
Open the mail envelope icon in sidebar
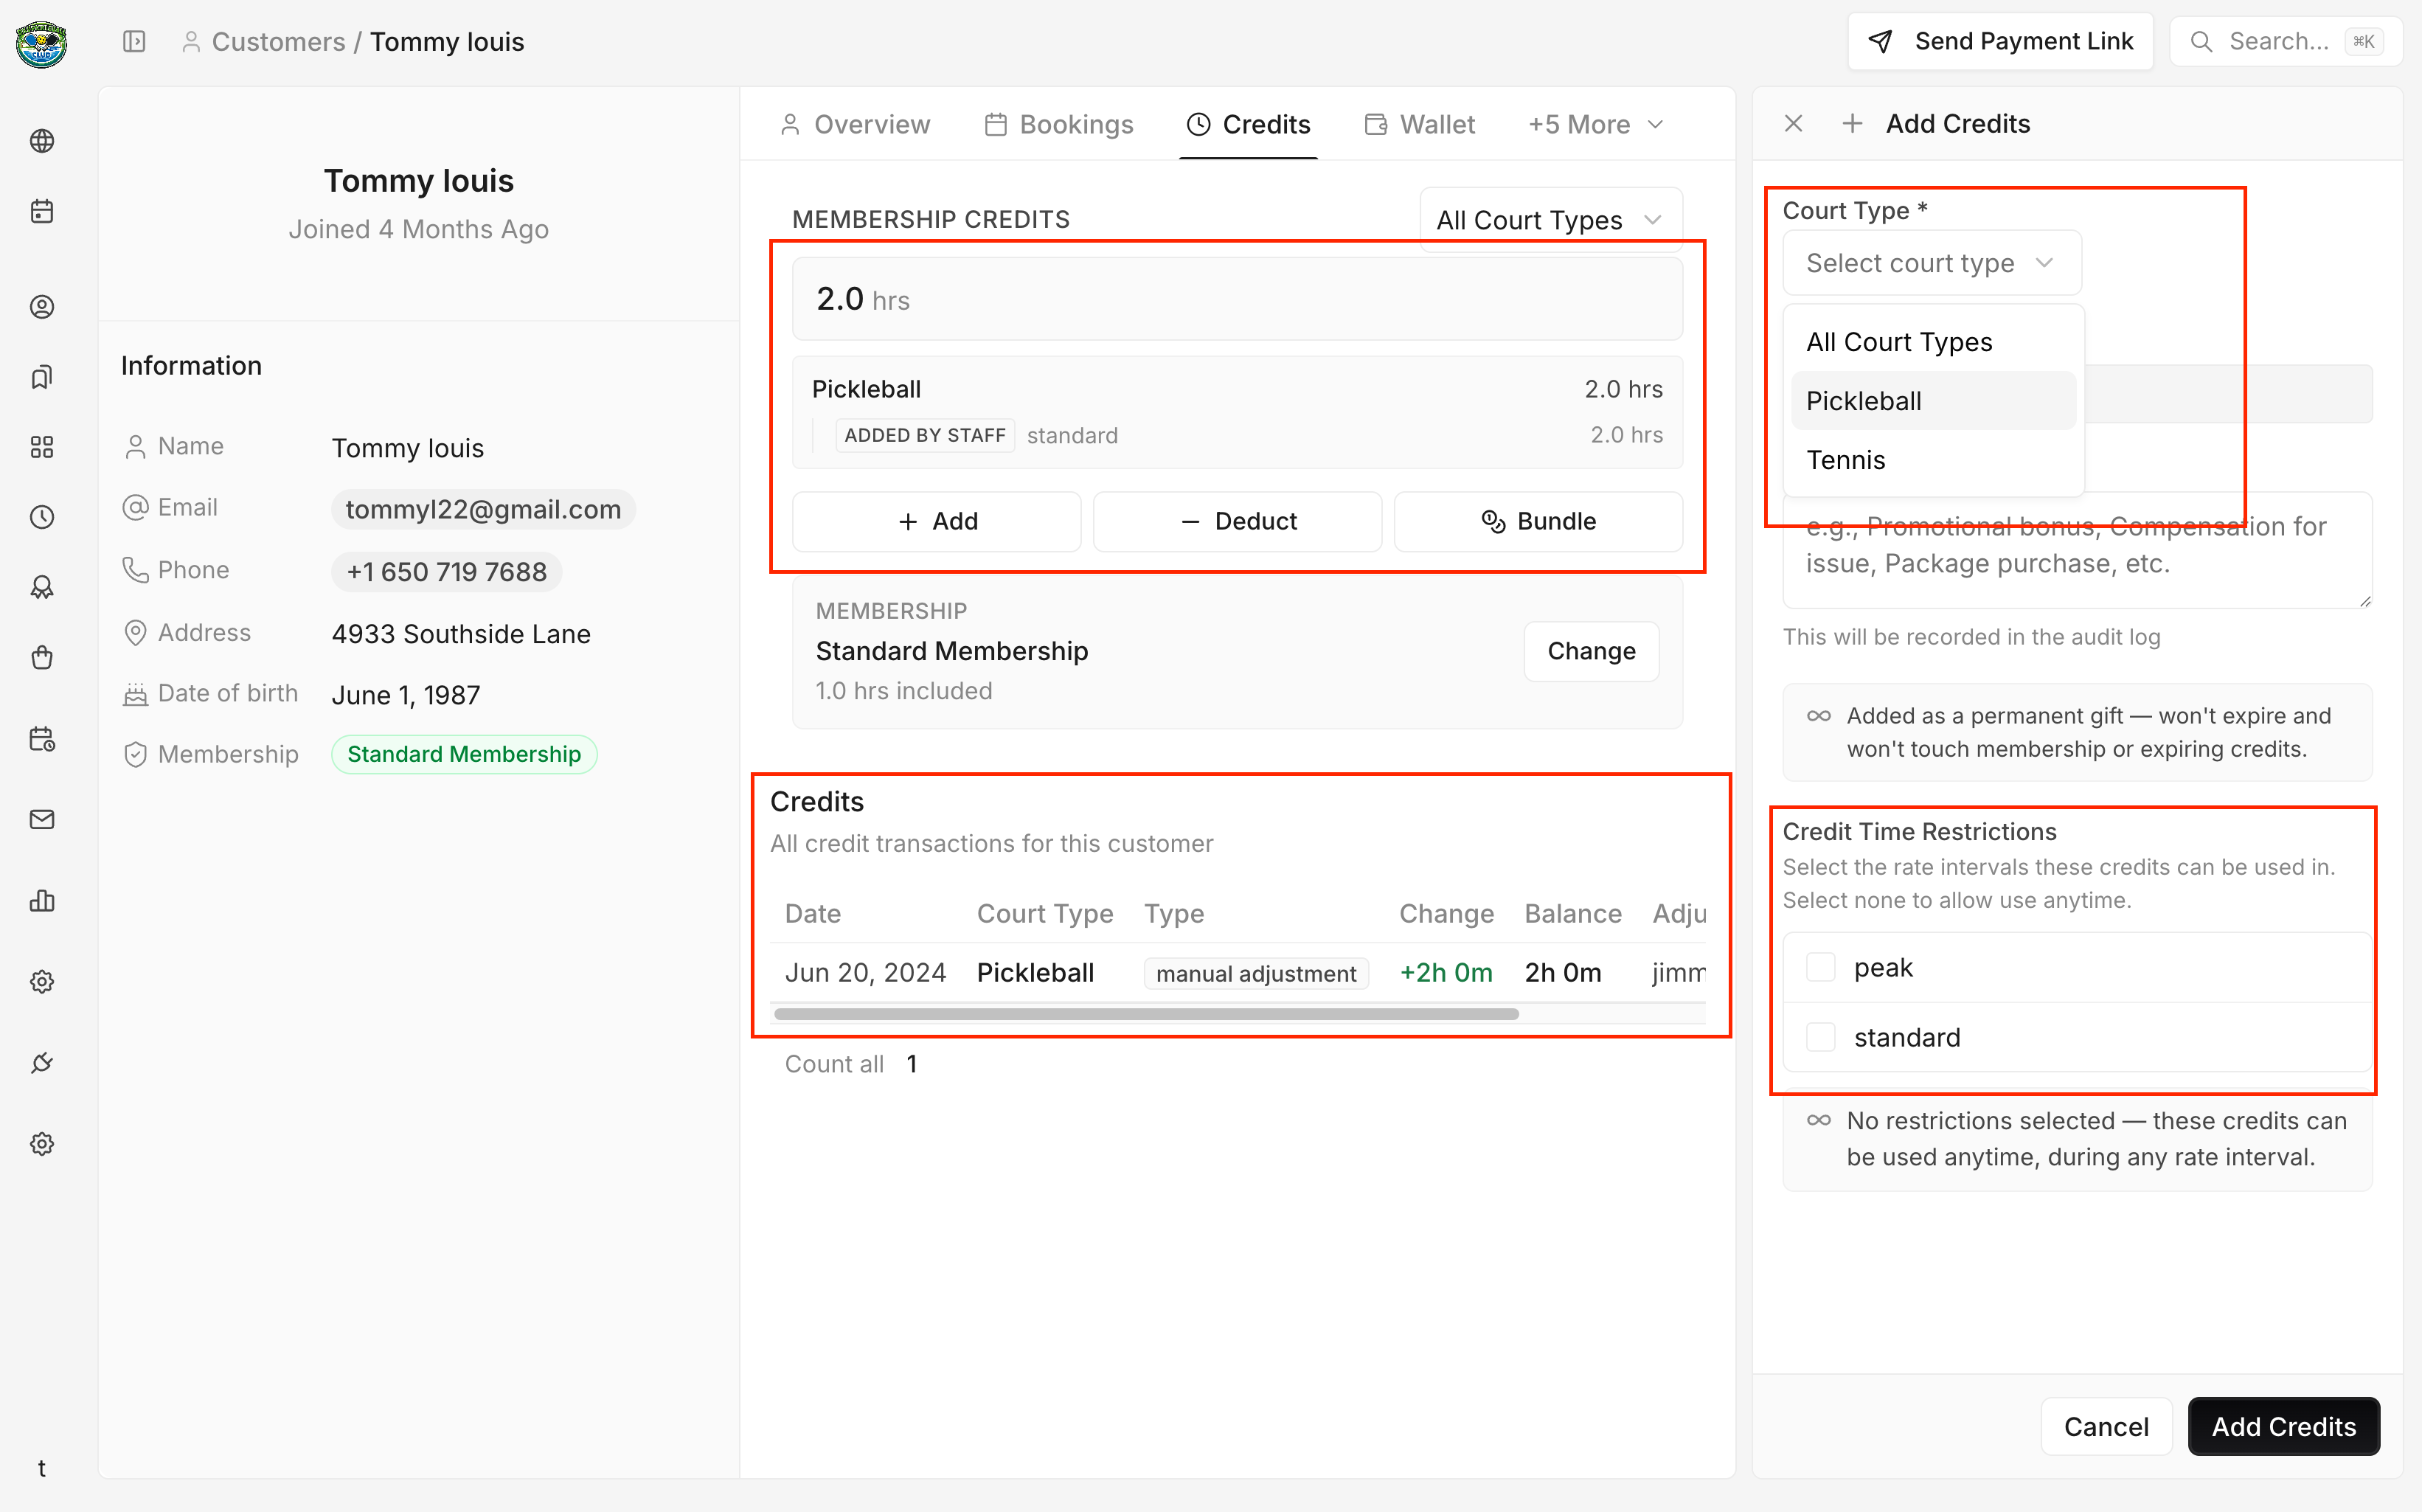coord(42,820)
